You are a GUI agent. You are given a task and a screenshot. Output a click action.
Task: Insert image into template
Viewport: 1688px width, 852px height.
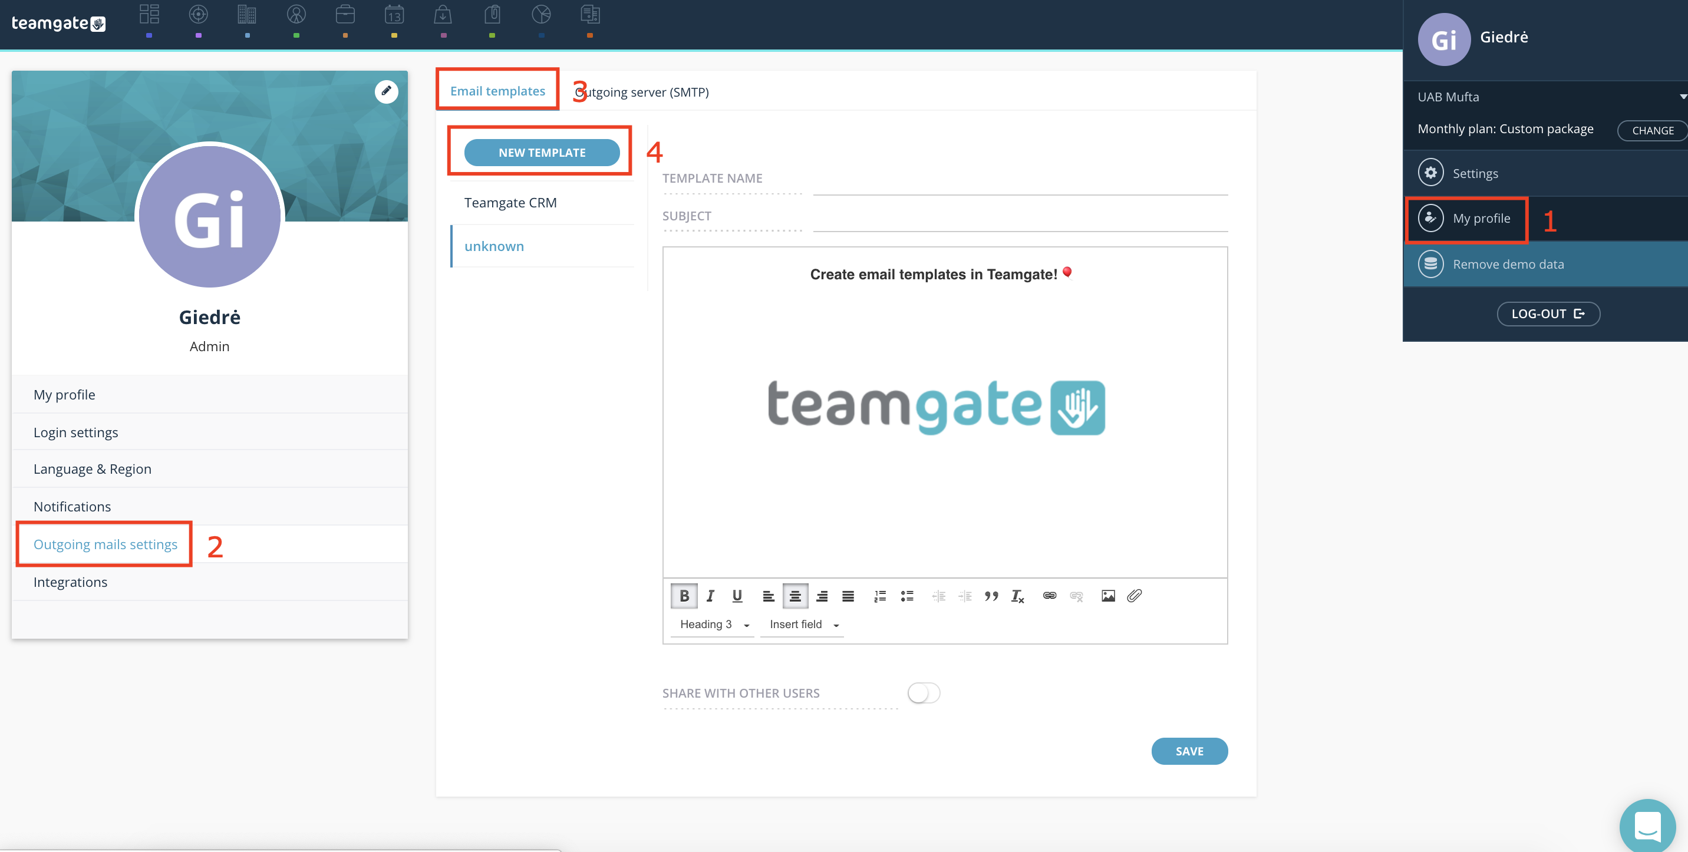1108,596
